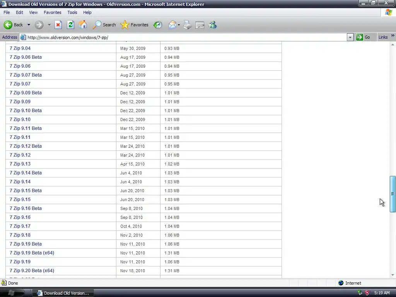Refresh the page with the Refresh icon
This screenshot has width=396, height=297.
(x=71, y=25)
